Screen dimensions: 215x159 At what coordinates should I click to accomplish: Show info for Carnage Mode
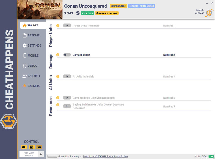pos(58,55)
